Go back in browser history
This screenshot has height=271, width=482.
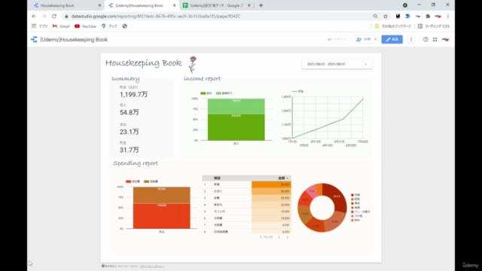pos(34,17)
